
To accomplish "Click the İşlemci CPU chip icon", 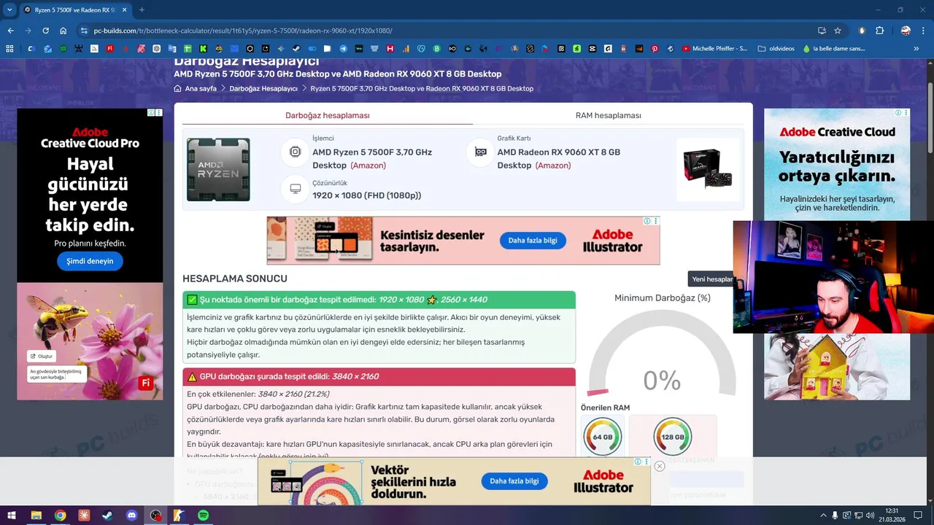I will click(295, 152).
